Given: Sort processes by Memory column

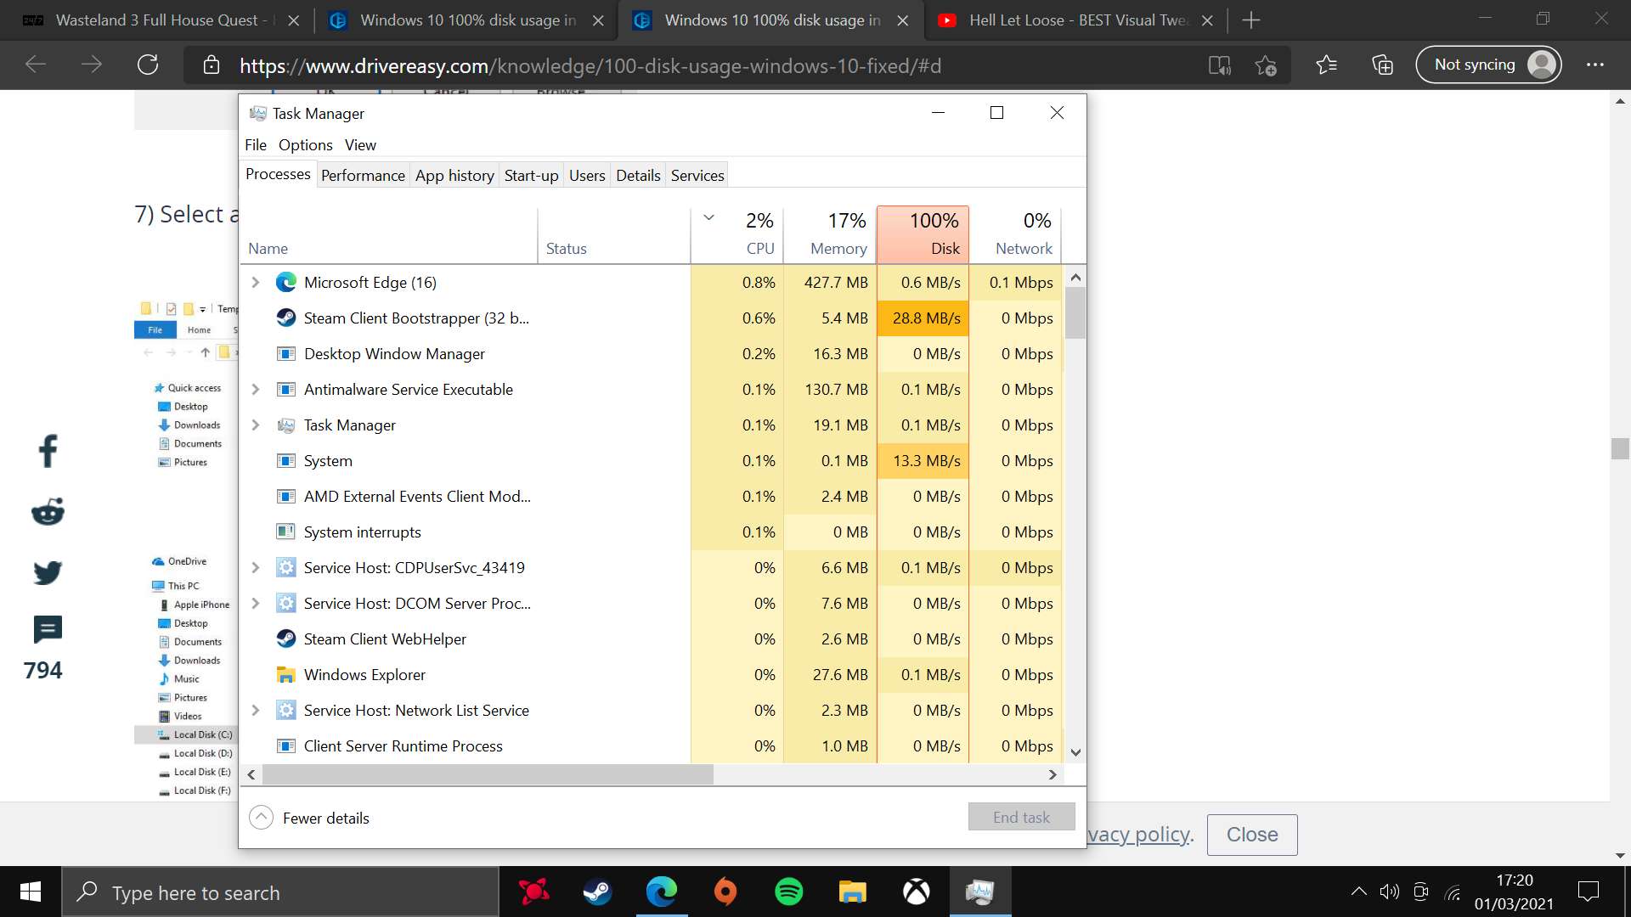Looking at the screenshot, I should [x=830, y=233].
